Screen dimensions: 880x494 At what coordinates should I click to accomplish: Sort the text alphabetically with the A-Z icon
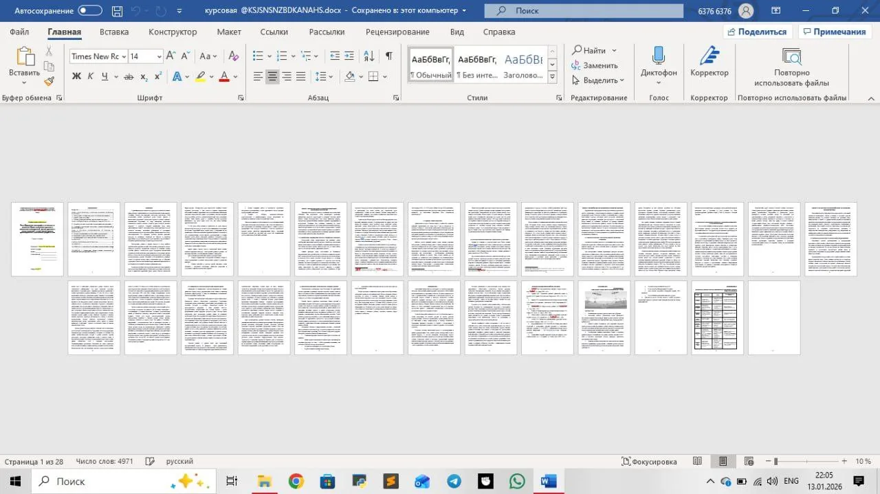point(369,56)
